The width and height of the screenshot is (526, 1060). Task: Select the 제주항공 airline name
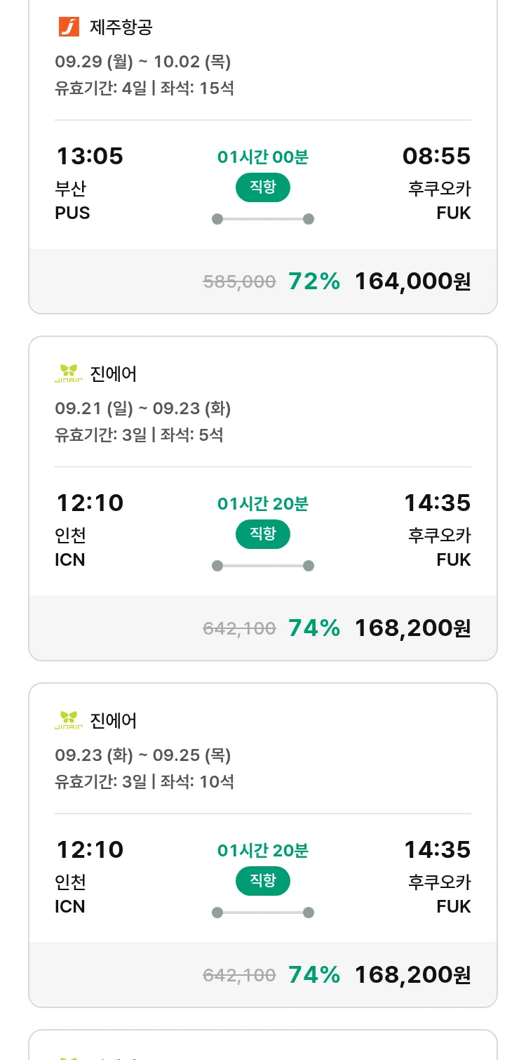[121, 27]
